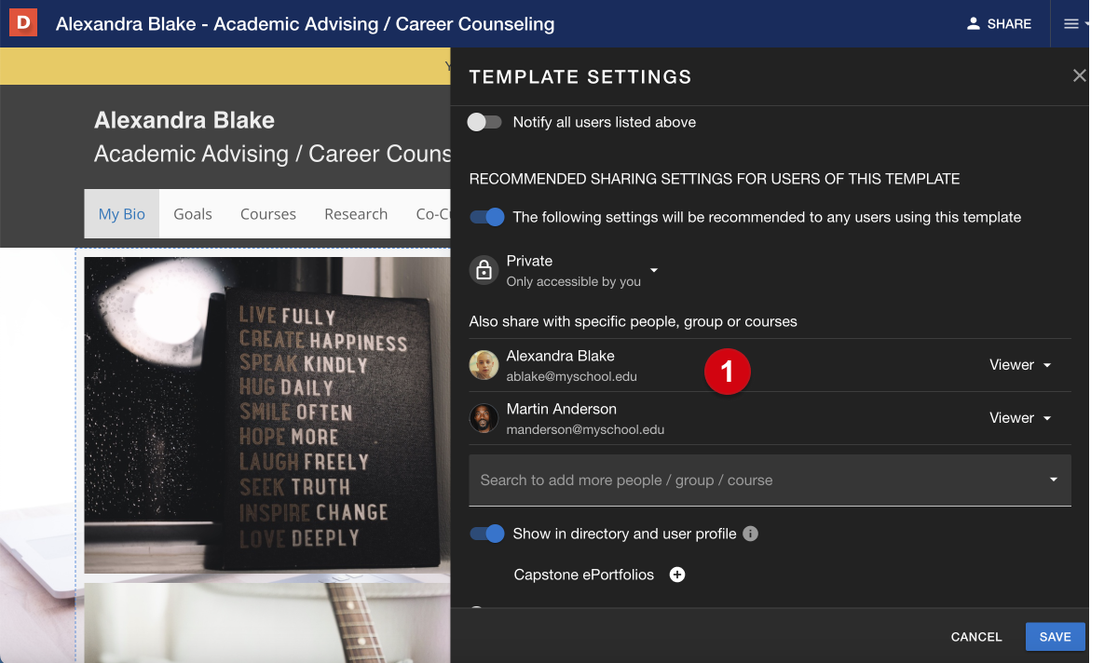The height and width of the screenshot is (663, 1118).
Task: Disable recommended settings toggle
Action: point(486,217)
